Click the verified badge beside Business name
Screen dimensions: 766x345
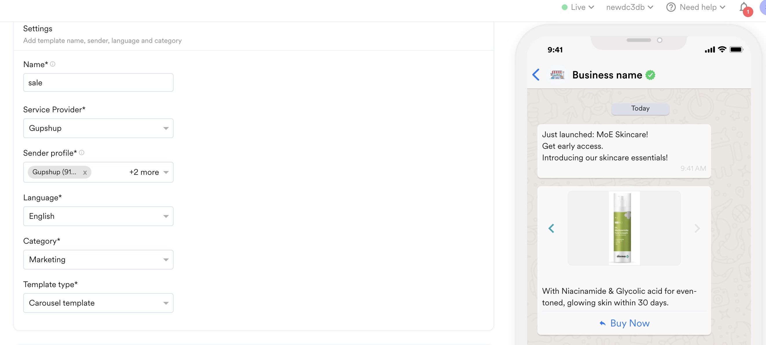pos(650,75)
